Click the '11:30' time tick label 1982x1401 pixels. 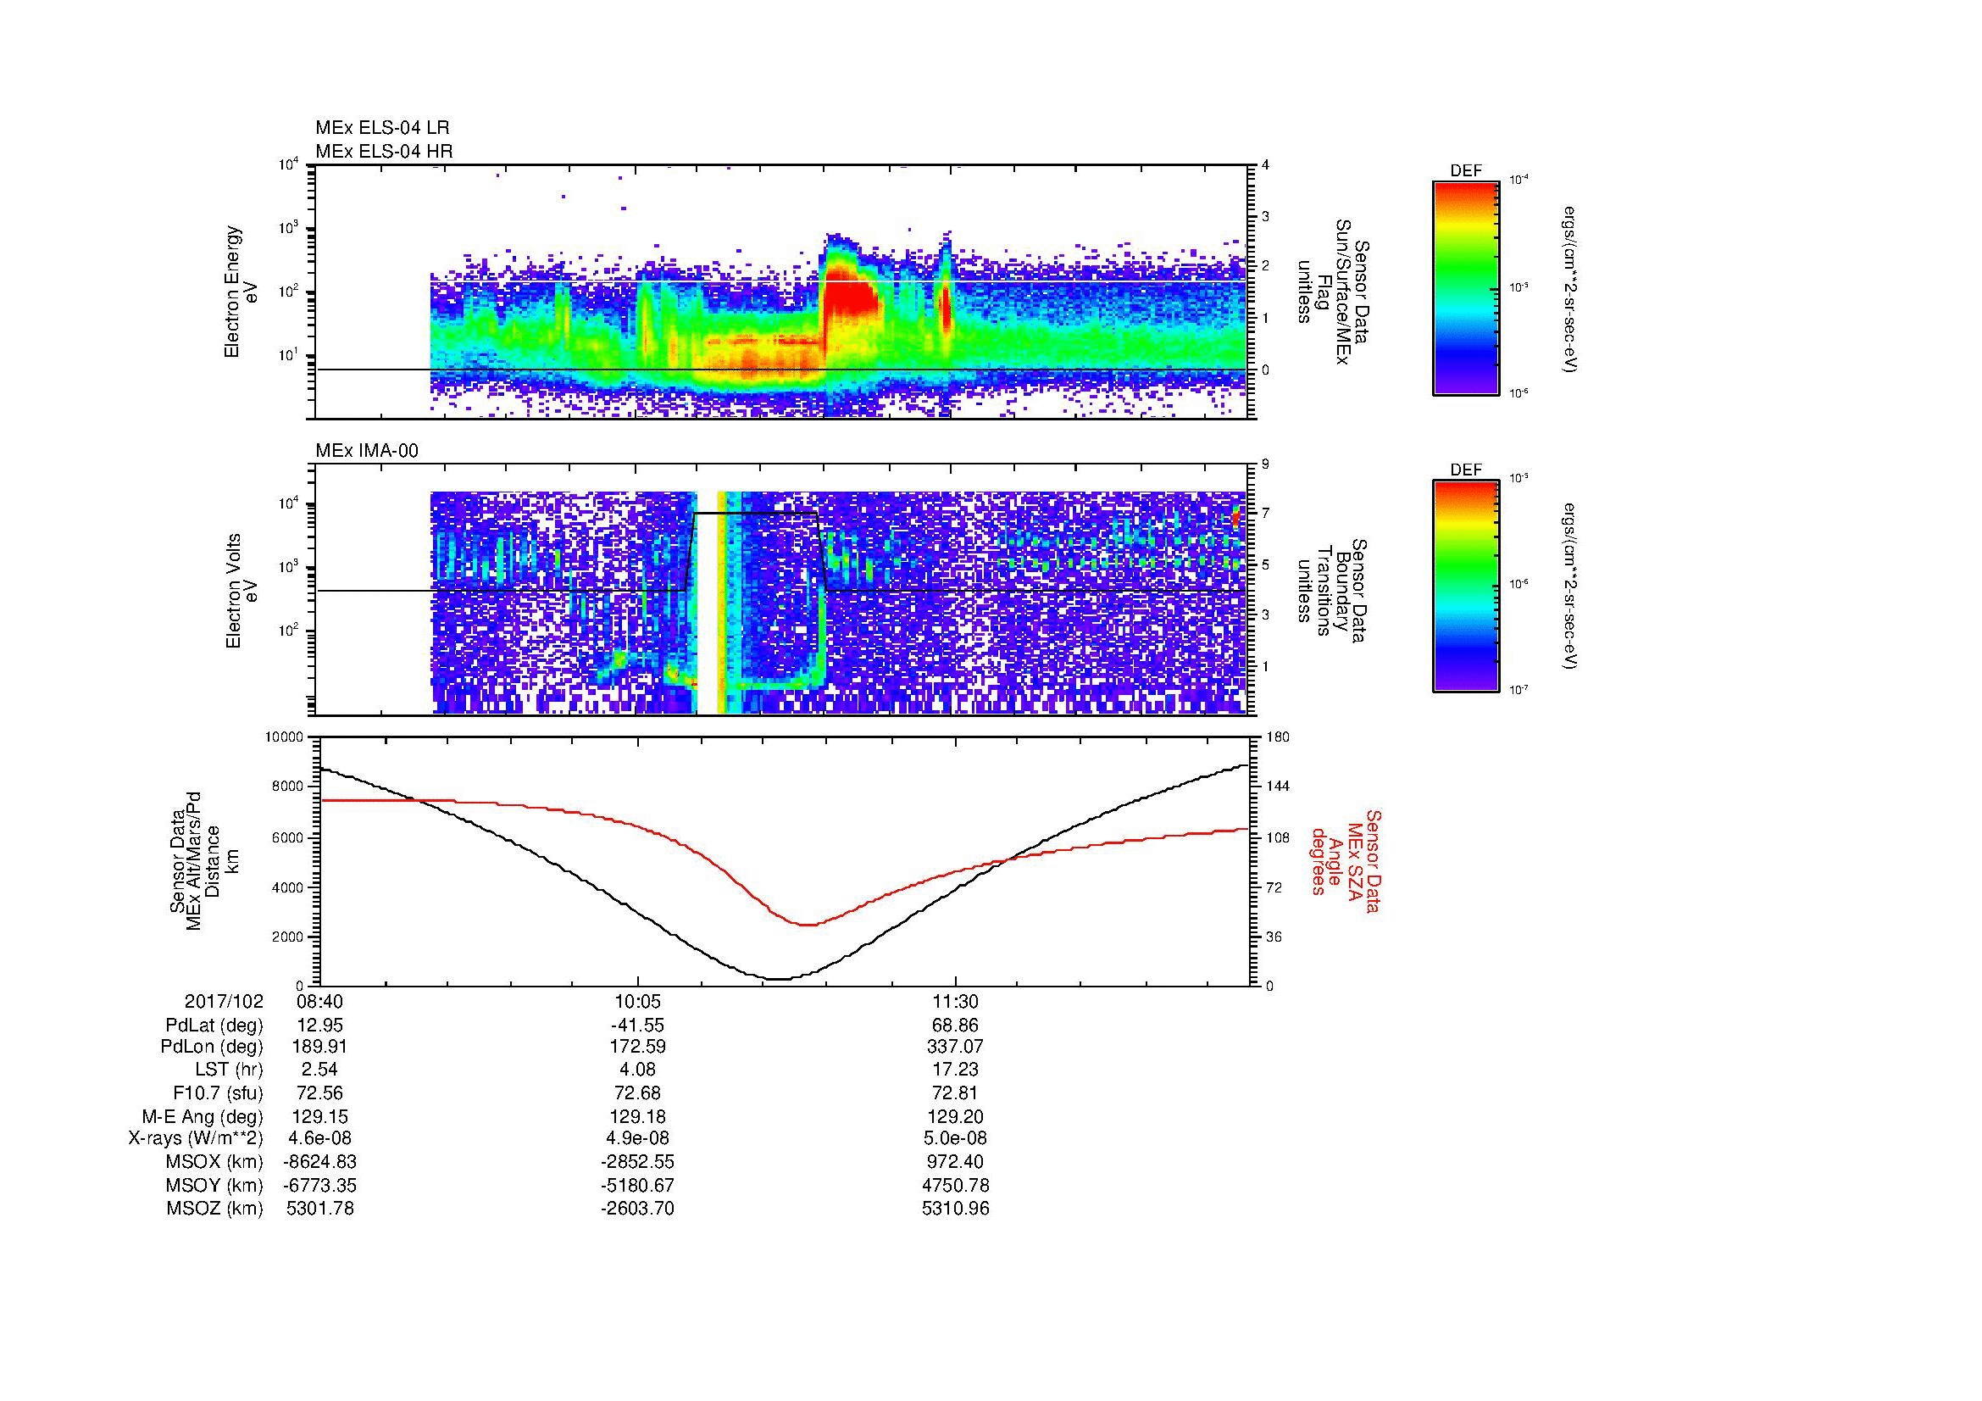[x=955, y=1002]
